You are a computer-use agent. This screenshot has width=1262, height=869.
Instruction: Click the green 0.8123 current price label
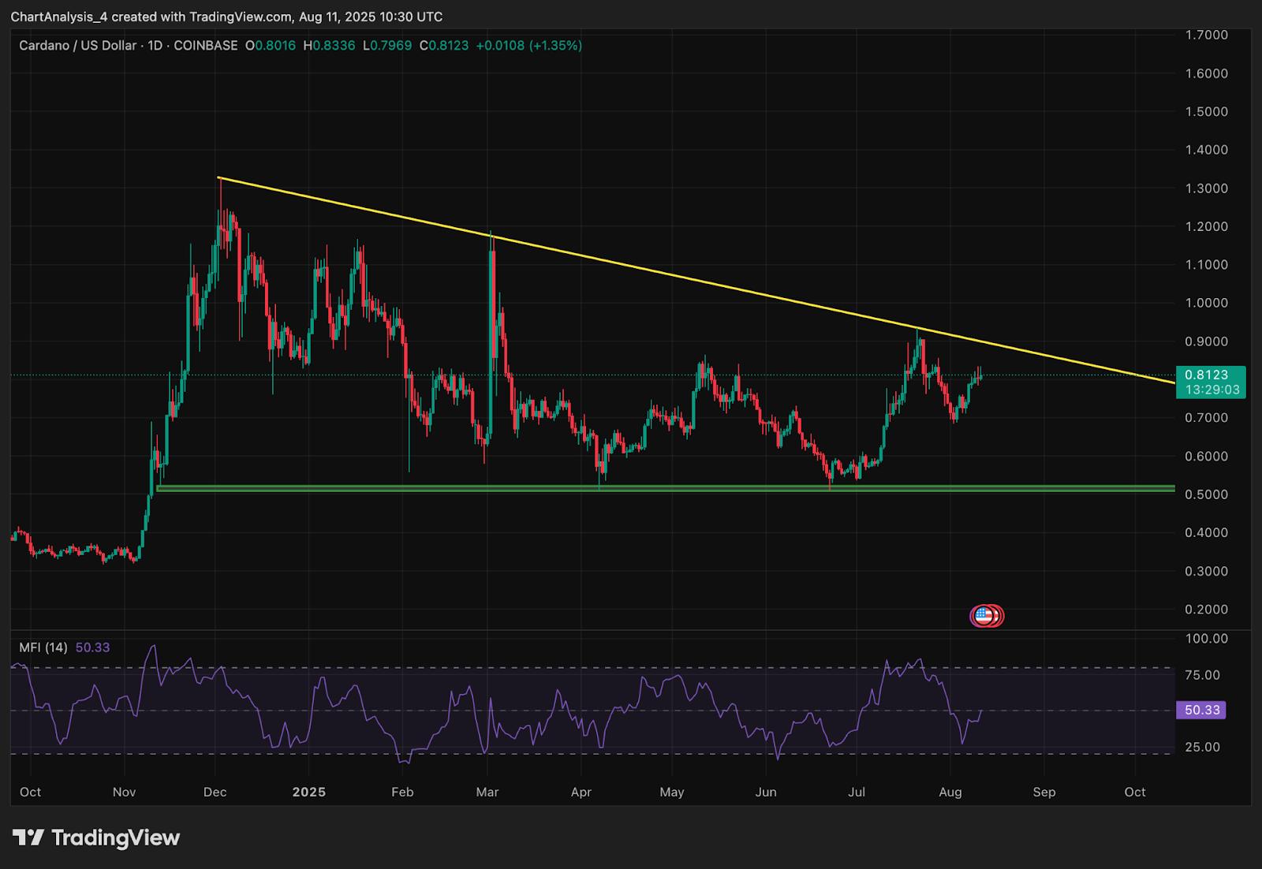pyautogui.click(x=1210, y=375)
